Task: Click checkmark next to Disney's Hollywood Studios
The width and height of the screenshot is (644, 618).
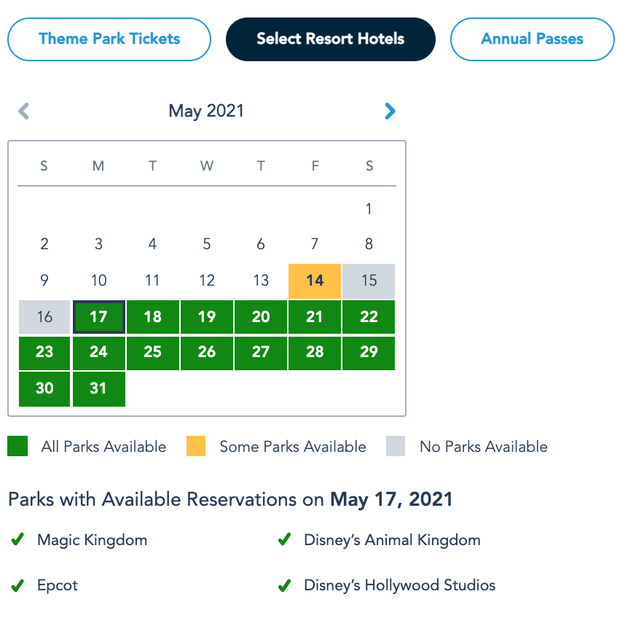Action: pyautogui.click(x=284, y=585)
